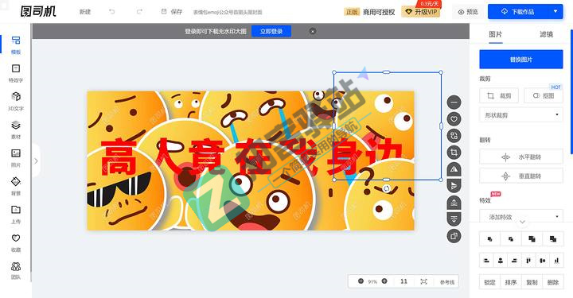Click 保存 save button
The image size is (573, 298).
tap(172, 12)
